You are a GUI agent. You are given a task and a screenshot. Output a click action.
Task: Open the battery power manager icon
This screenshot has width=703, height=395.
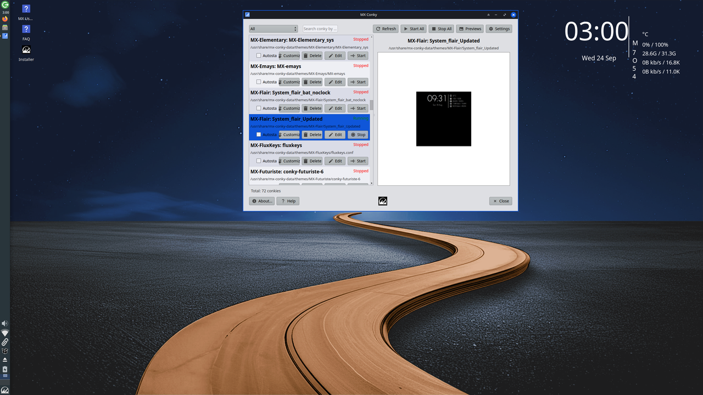coord(5,370)
